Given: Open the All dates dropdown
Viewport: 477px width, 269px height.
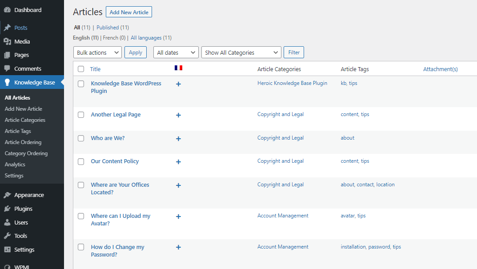Looking at the screenshot, I should [176, 52].
